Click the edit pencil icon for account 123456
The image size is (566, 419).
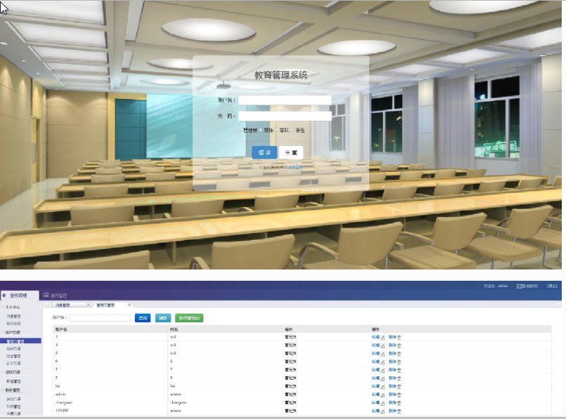[x=382, y=411]
